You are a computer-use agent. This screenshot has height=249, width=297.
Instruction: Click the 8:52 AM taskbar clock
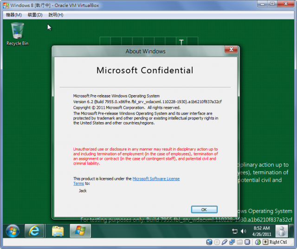(262, 231)
